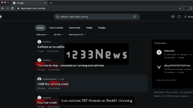Click the r/HubermanLab community avatar
Screen dimensions: 193x108
pyautogui.click(x=39, y=79)
